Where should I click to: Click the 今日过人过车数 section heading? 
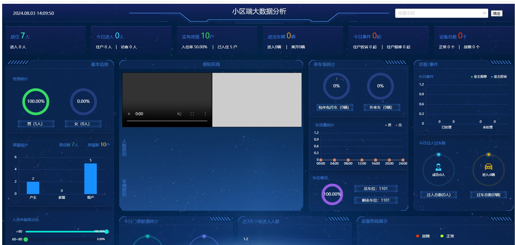point(432,143)
